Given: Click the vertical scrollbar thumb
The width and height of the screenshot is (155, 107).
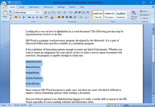Looking at the screenshot, I should 153,48.
